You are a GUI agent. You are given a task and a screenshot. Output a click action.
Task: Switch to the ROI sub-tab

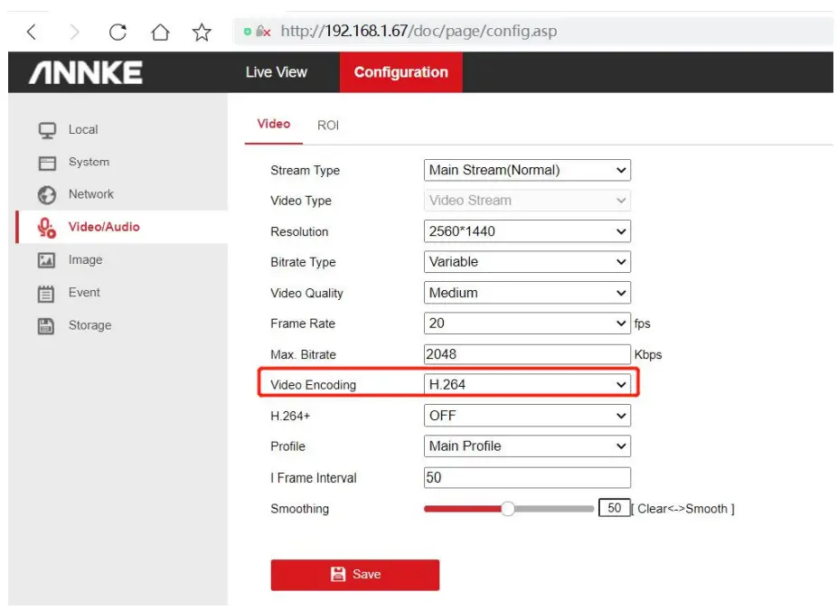coord(328,126)
